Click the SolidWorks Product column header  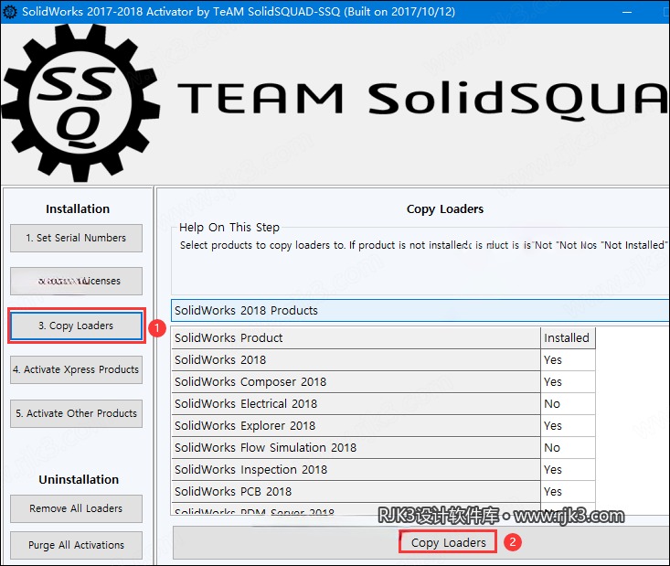356,338
